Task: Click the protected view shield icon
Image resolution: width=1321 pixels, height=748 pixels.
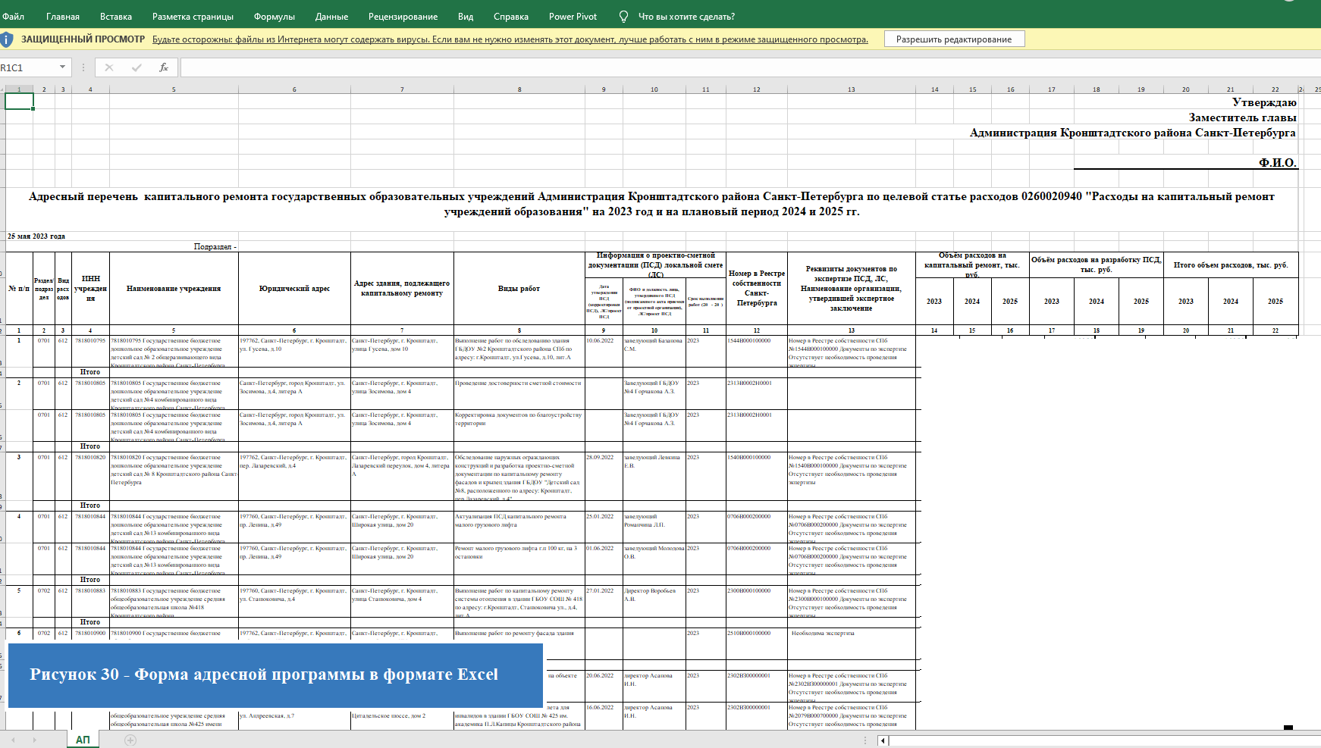Action: [x=7, y=39]
